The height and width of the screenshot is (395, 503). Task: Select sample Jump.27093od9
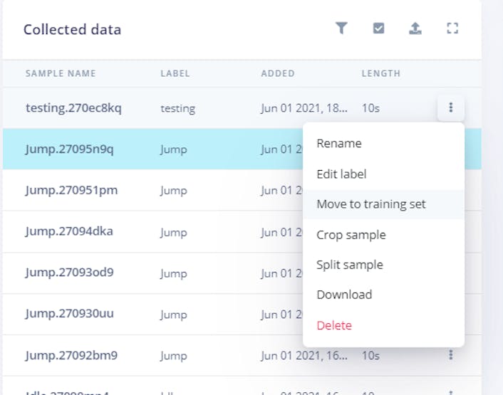click(70, 273)
